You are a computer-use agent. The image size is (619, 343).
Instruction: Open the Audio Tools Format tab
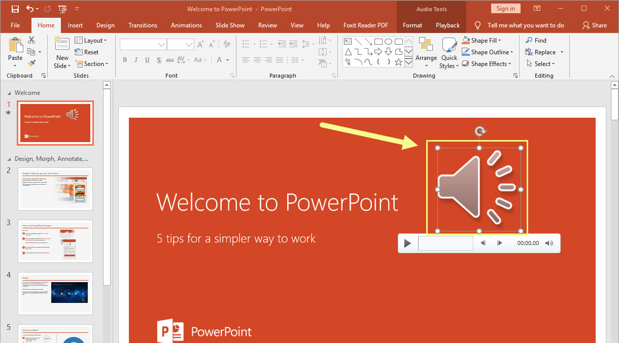click(412, 25)
